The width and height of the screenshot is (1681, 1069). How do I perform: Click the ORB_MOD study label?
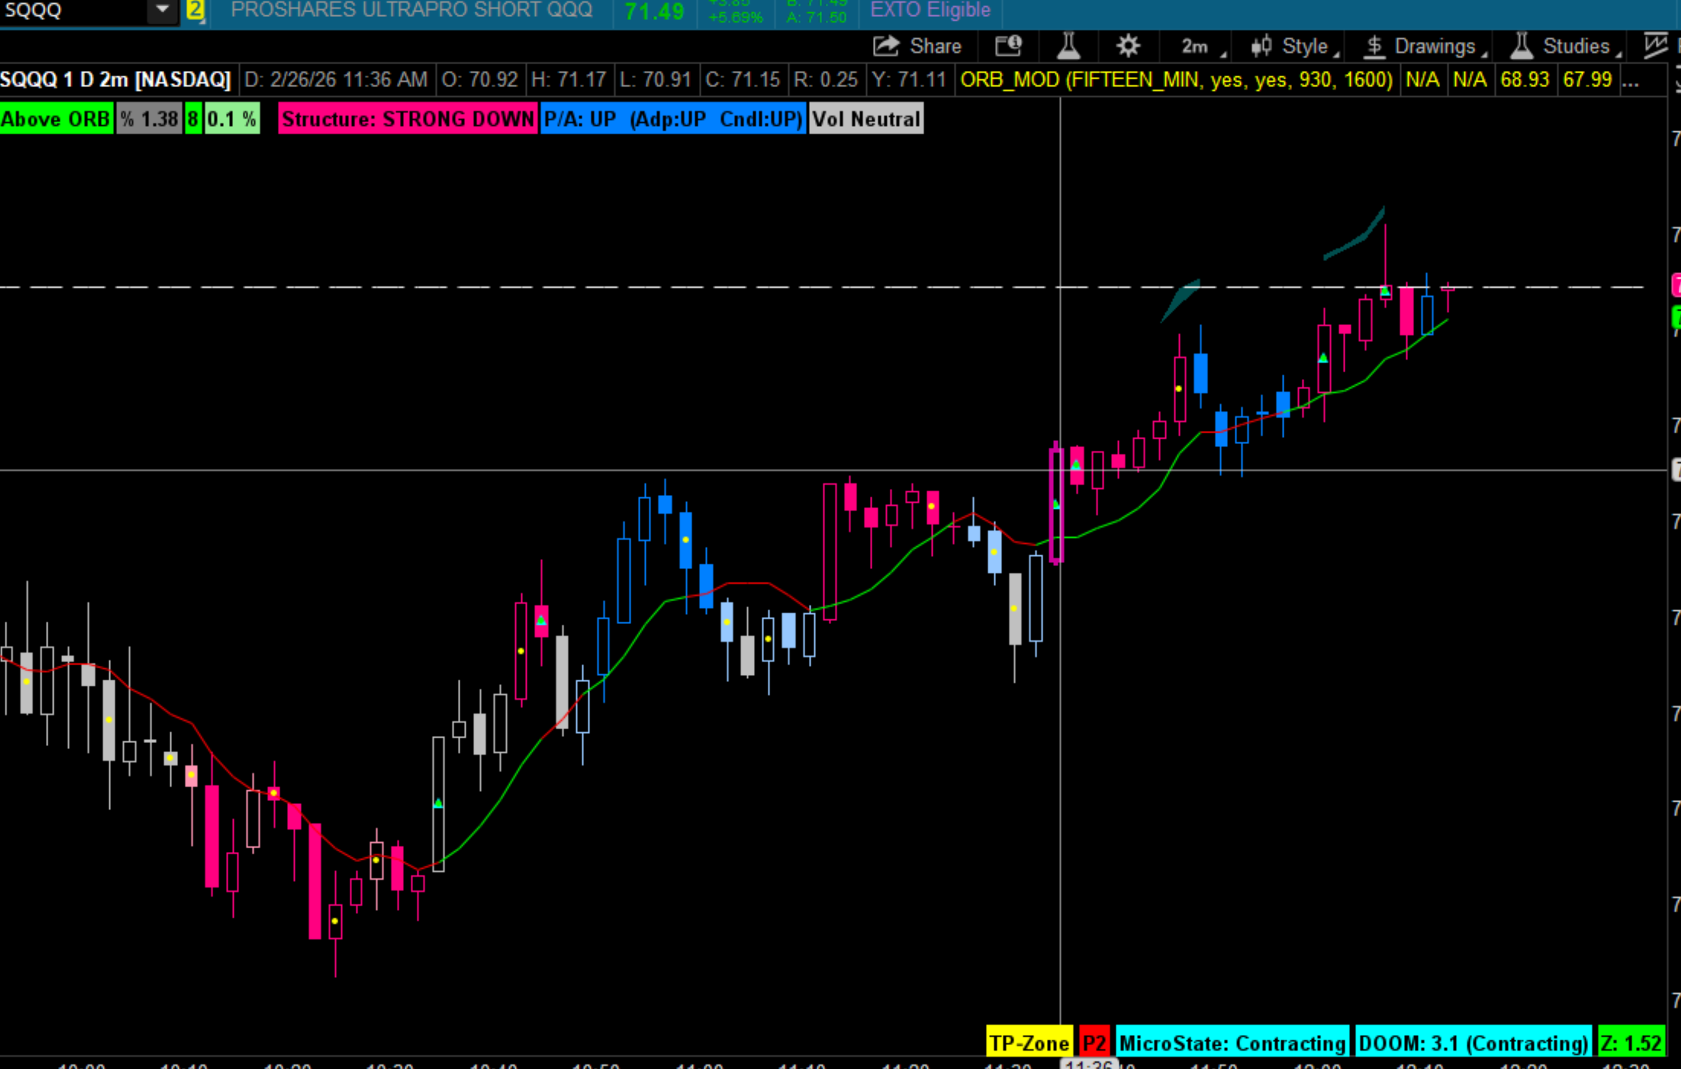coord(1176,79)
